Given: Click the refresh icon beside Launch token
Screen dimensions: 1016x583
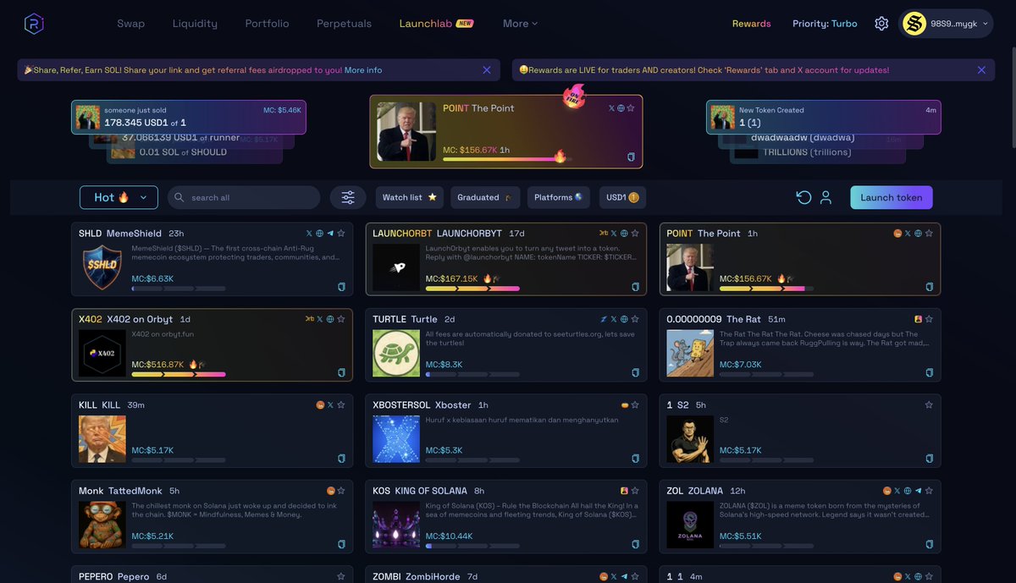Looking at the screenshot, I should [x=803, y=197].
